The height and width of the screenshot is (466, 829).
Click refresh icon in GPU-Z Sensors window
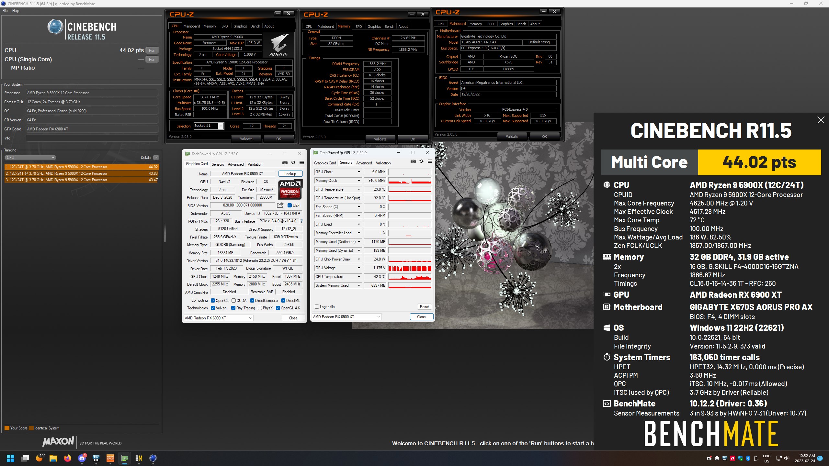(x=421, y=161)
